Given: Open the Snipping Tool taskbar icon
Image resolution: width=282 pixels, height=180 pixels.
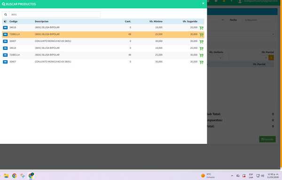Looking at the screenshot, I should tap(23, 176).
